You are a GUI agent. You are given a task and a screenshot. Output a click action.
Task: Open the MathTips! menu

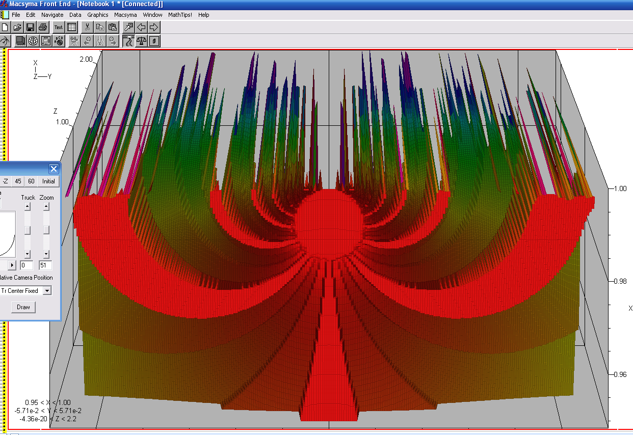point(180,15)
